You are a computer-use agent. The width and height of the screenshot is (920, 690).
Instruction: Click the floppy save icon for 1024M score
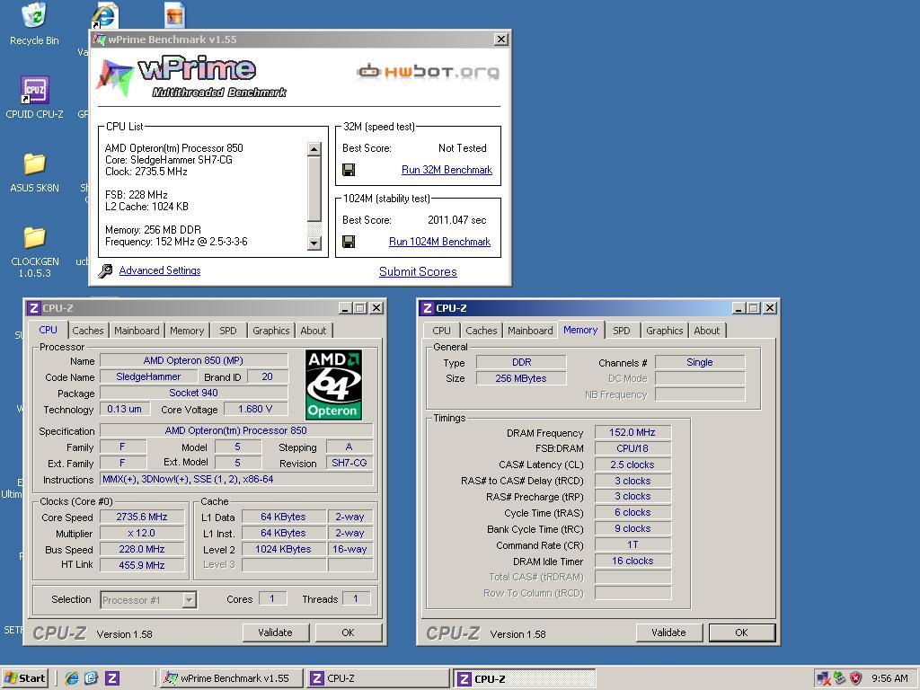click(x=349, y=242)
